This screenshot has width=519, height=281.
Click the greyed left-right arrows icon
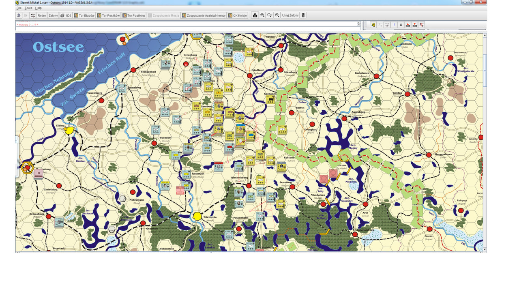pyautogui.click(x=380, y=25)
